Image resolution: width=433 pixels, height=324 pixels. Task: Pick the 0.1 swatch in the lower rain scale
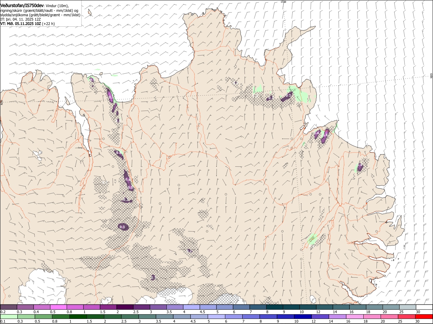point(9,317)
